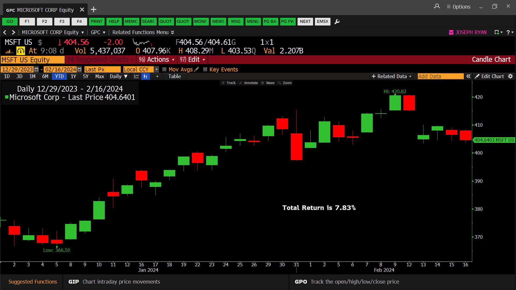Select the 1Y time range
This screenshot has height=290, width=516.
[73, 77]
